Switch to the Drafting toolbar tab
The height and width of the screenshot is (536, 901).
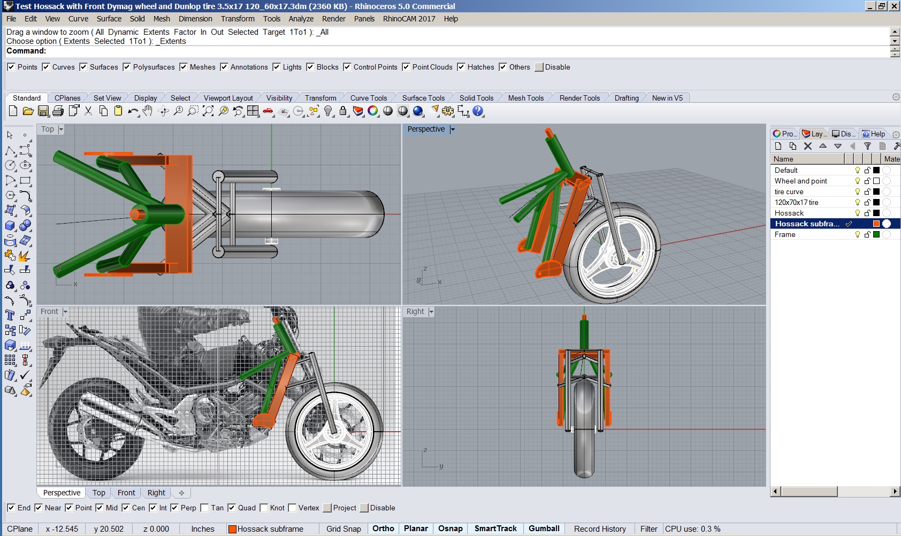coord(627,98)
